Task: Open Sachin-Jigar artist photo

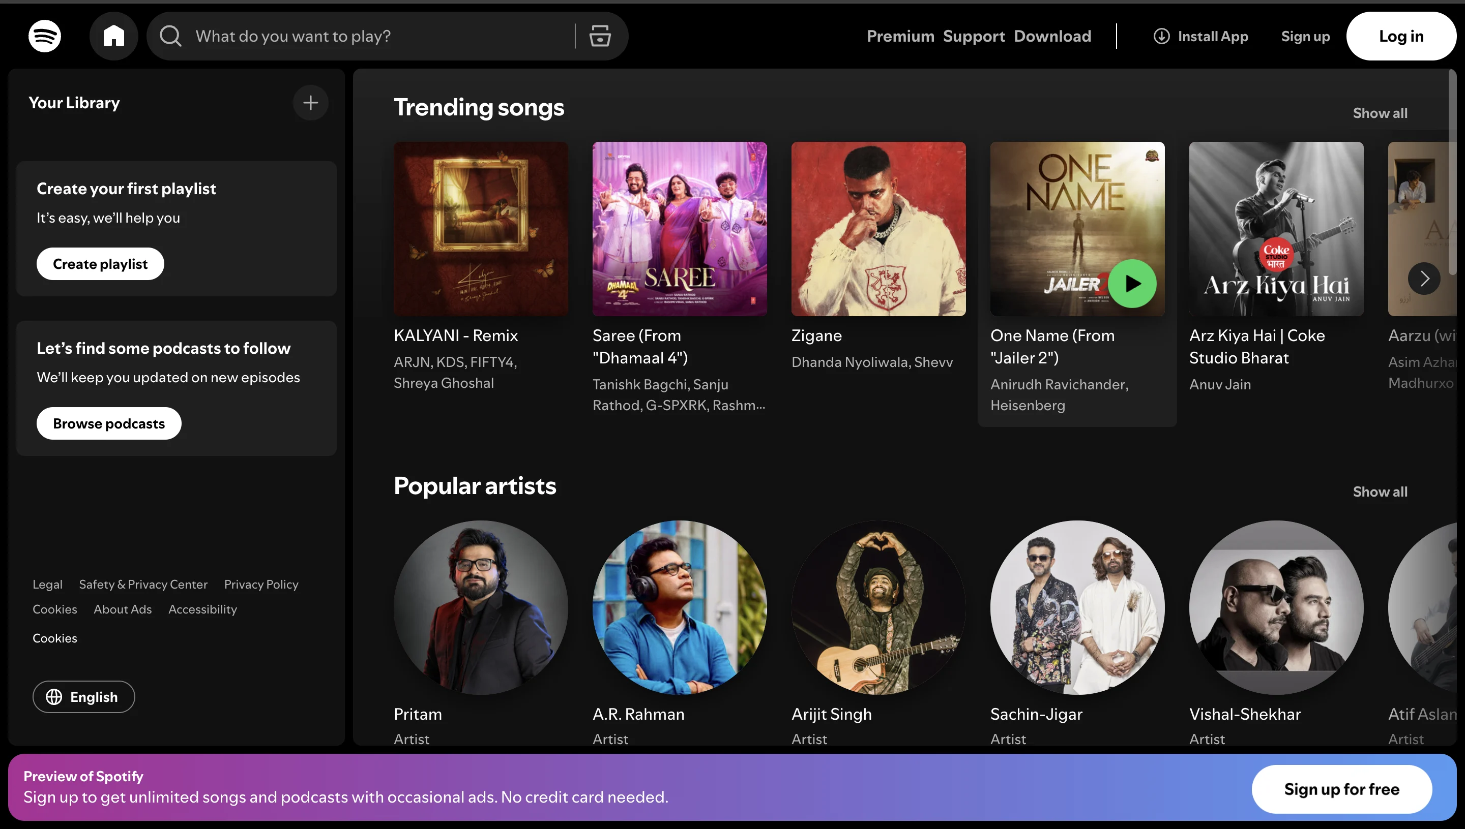Action: [1077, 607]
